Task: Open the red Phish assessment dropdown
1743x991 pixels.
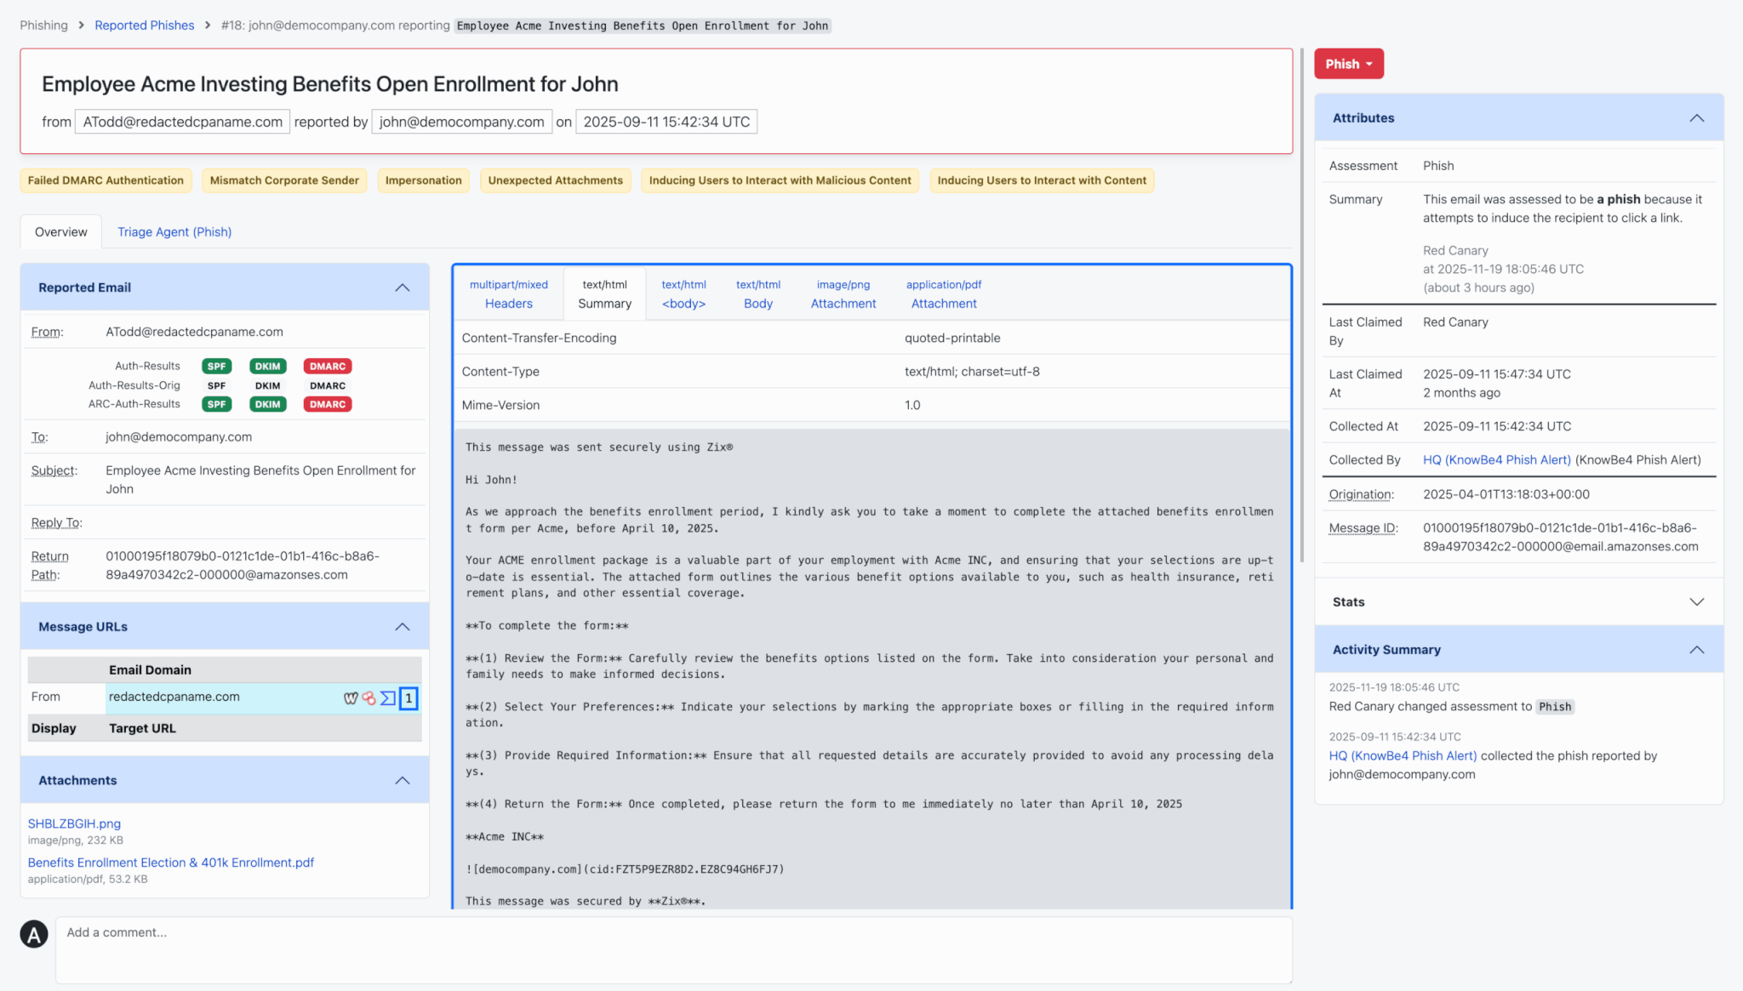Action: tap(1348, 64)
